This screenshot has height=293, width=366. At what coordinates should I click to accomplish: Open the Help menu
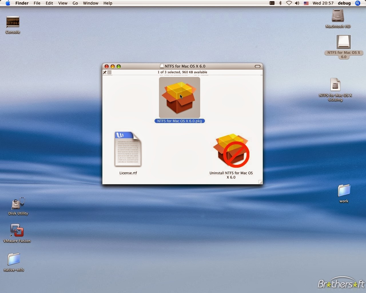point(108,3)
